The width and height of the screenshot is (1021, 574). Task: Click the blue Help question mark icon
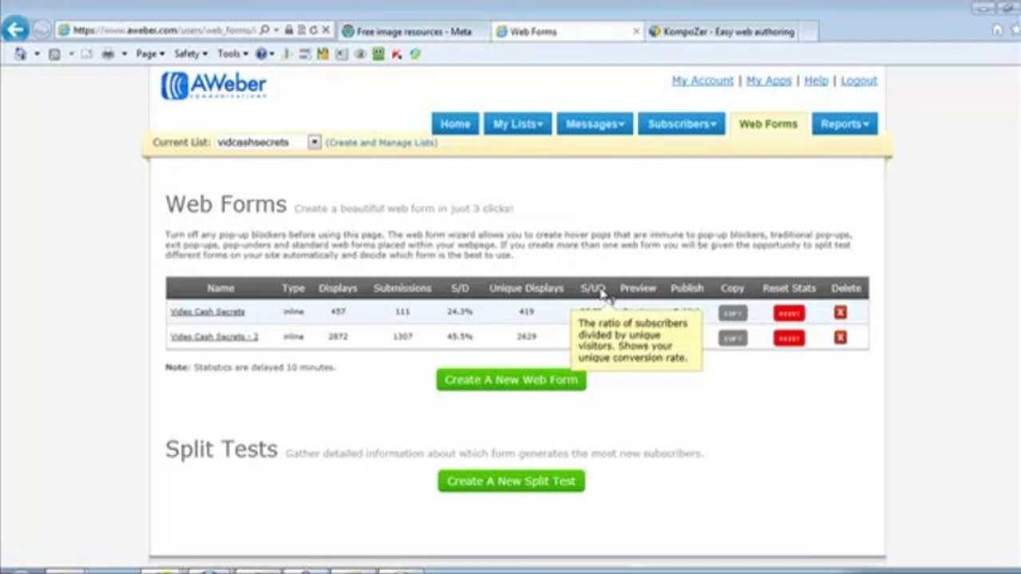point(261,54)
